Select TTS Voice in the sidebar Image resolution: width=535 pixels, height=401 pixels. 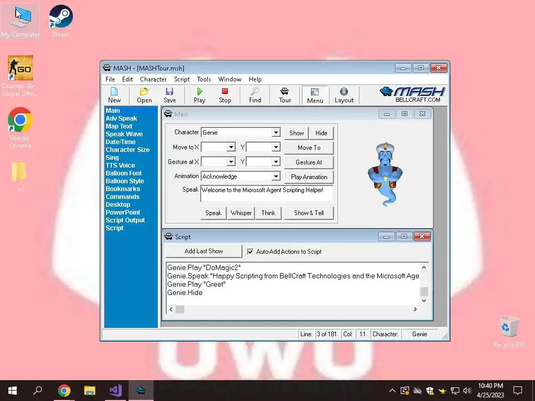point(120,166)
